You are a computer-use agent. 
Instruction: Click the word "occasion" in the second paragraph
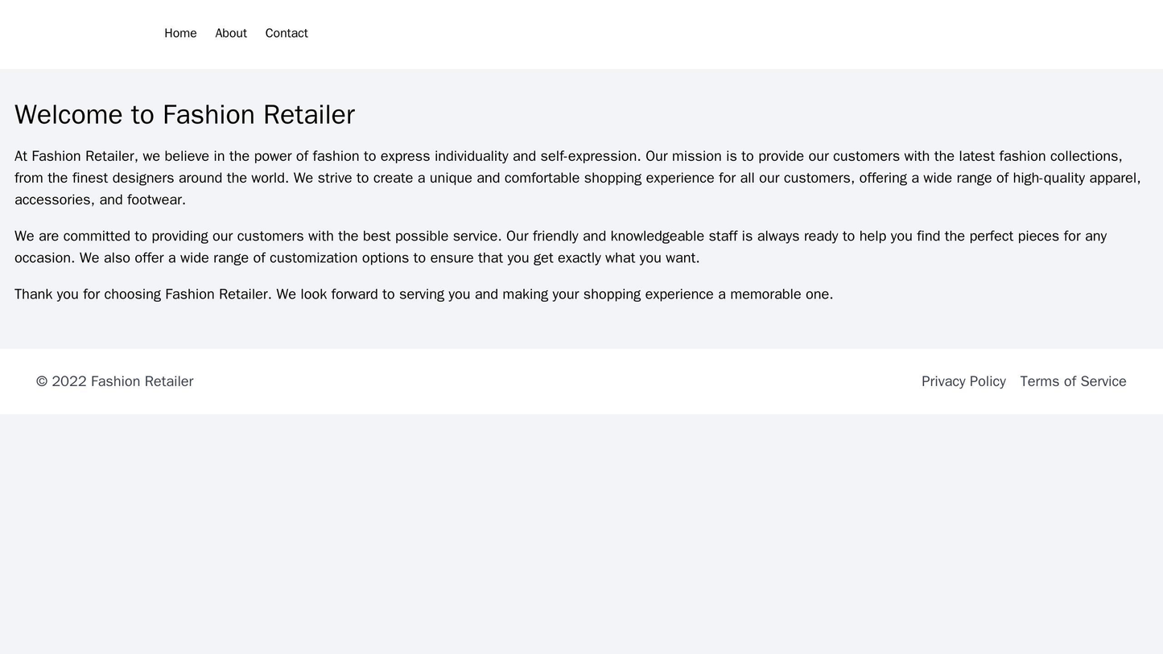43,258
